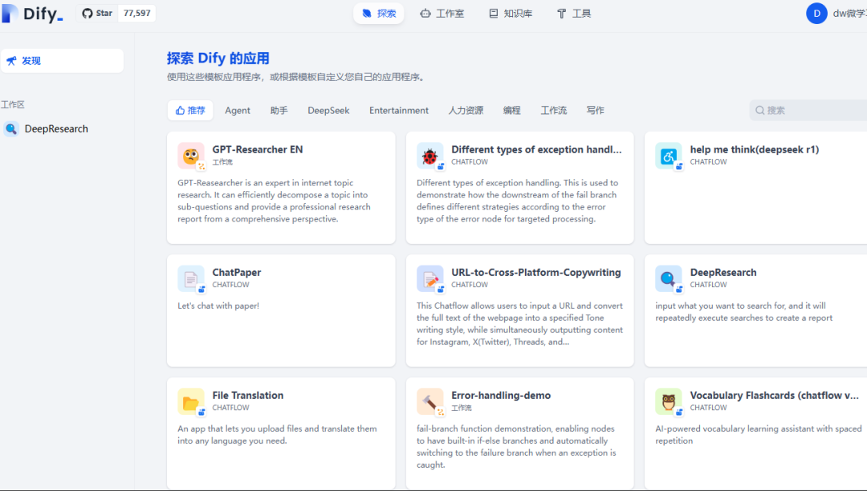
Task: Click the Error-handling-demo hammer icon
Action: pos(429,401)
